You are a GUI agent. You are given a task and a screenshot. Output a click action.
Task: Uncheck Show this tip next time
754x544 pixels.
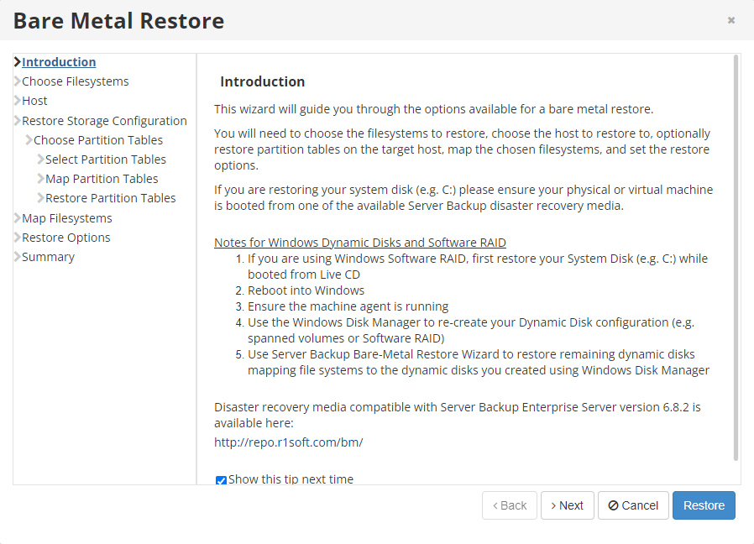[222, 480]
